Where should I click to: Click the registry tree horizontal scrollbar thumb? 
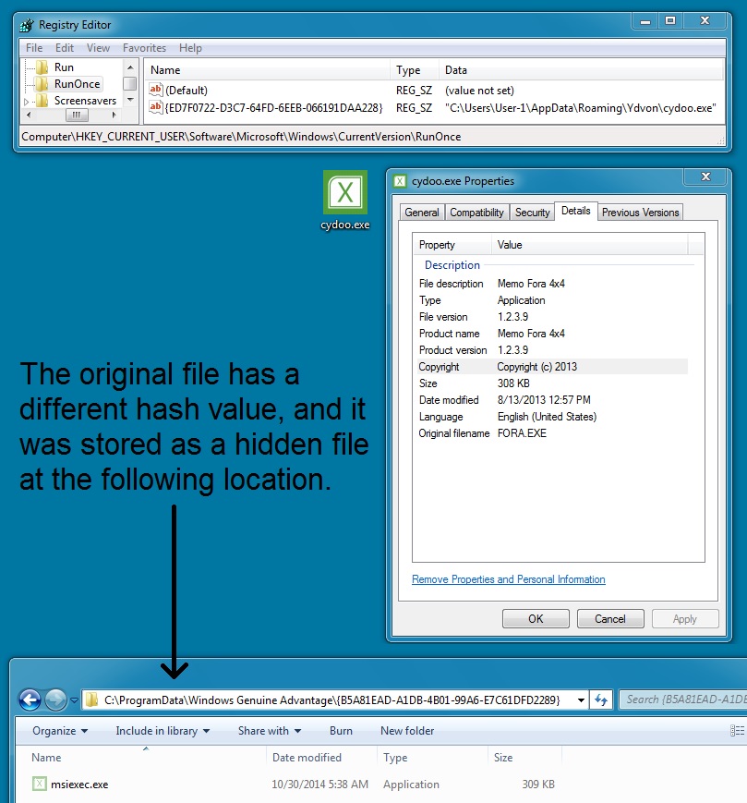[x=77, y=116]
